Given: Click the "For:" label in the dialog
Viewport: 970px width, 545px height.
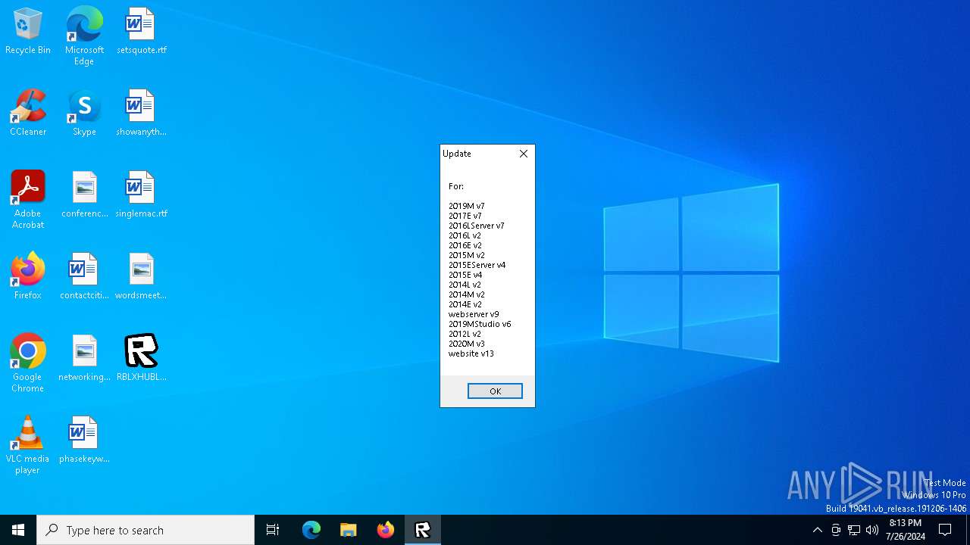Looking at the screenshot, I should pyautogui.click(x=455, y=186).
